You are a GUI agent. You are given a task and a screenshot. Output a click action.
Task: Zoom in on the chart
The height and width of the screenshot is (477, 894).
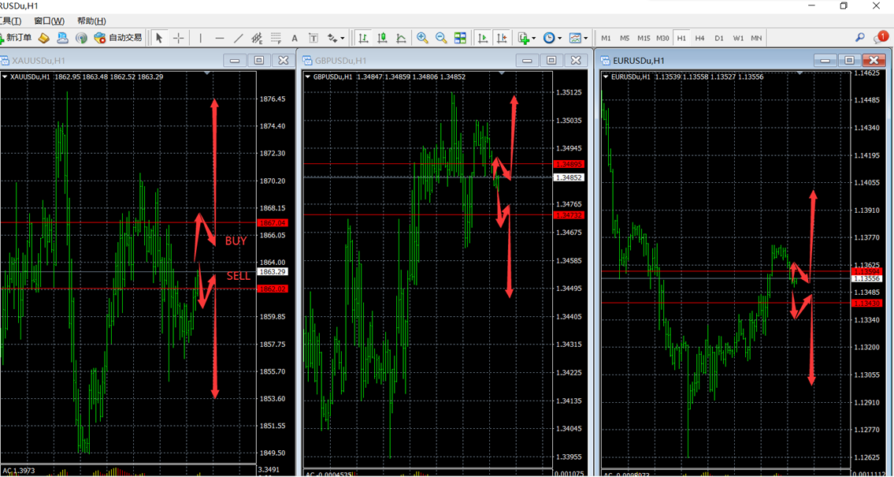422,38
